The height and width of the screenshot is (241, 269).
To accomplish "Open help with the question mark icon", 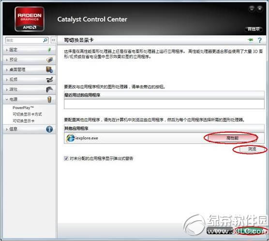I will pyautogui.click(x=260, y=40).
